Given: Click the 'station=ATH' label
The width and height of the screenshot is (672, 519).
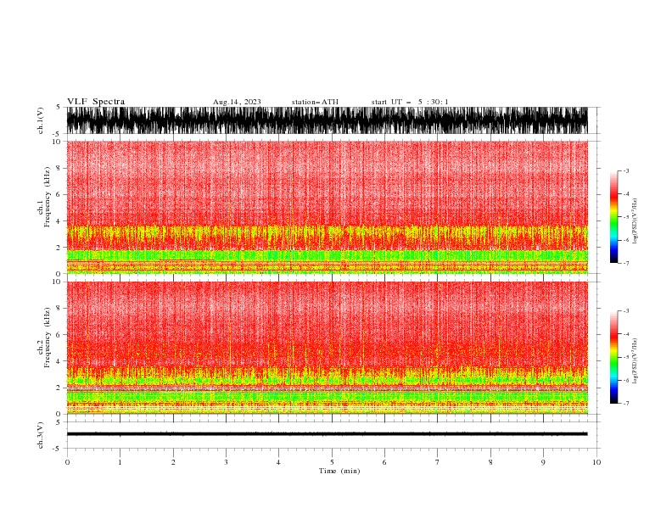Looking at the screenshot, I should click(x=315, y=102).
